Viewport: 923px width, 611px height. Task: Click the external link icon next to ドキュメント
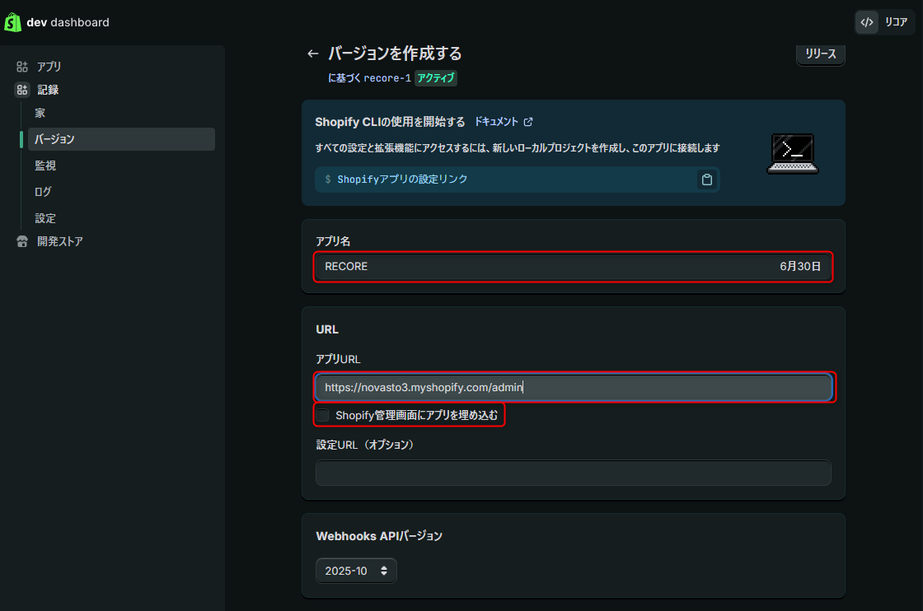[528, 122]
